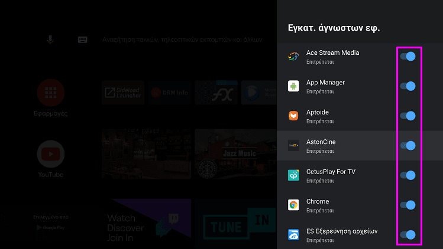The height and width of the screenshot is (249, 443).
Task: Click Επιτρέπεται status under Chrome
Action: pyautogui.click(x=320, y=211)
